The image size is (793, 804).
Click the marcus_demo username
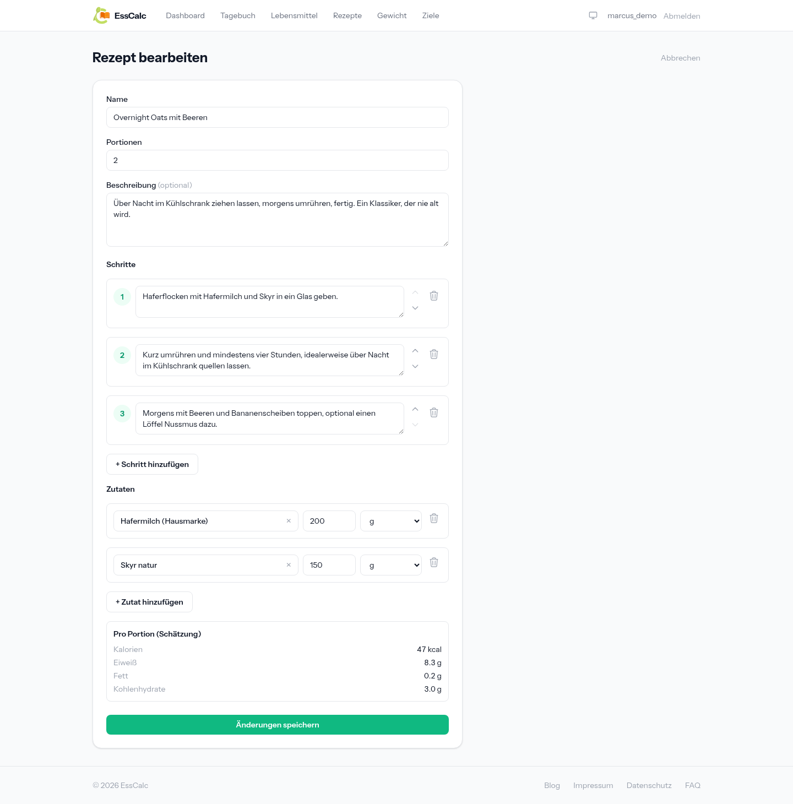632,15
